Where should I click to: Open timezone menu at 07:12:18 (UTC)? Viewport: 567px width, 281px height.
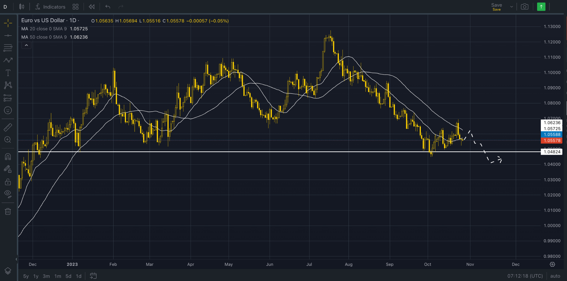[x=525, y=276]
